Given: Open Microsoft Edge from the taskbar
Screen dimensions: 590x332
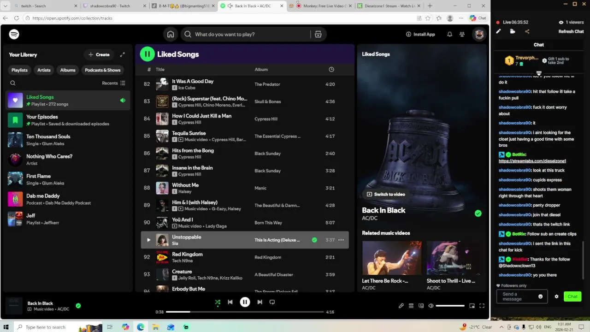Looking at the screenshot, I should pyautogui.click(x=141, y=327).
